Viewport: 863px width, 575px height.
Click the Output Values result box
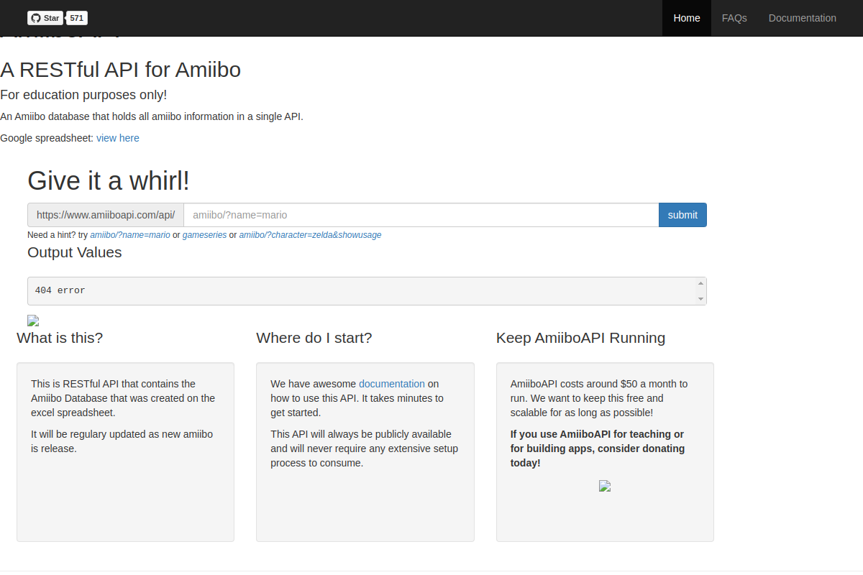(x=367, y=291)
